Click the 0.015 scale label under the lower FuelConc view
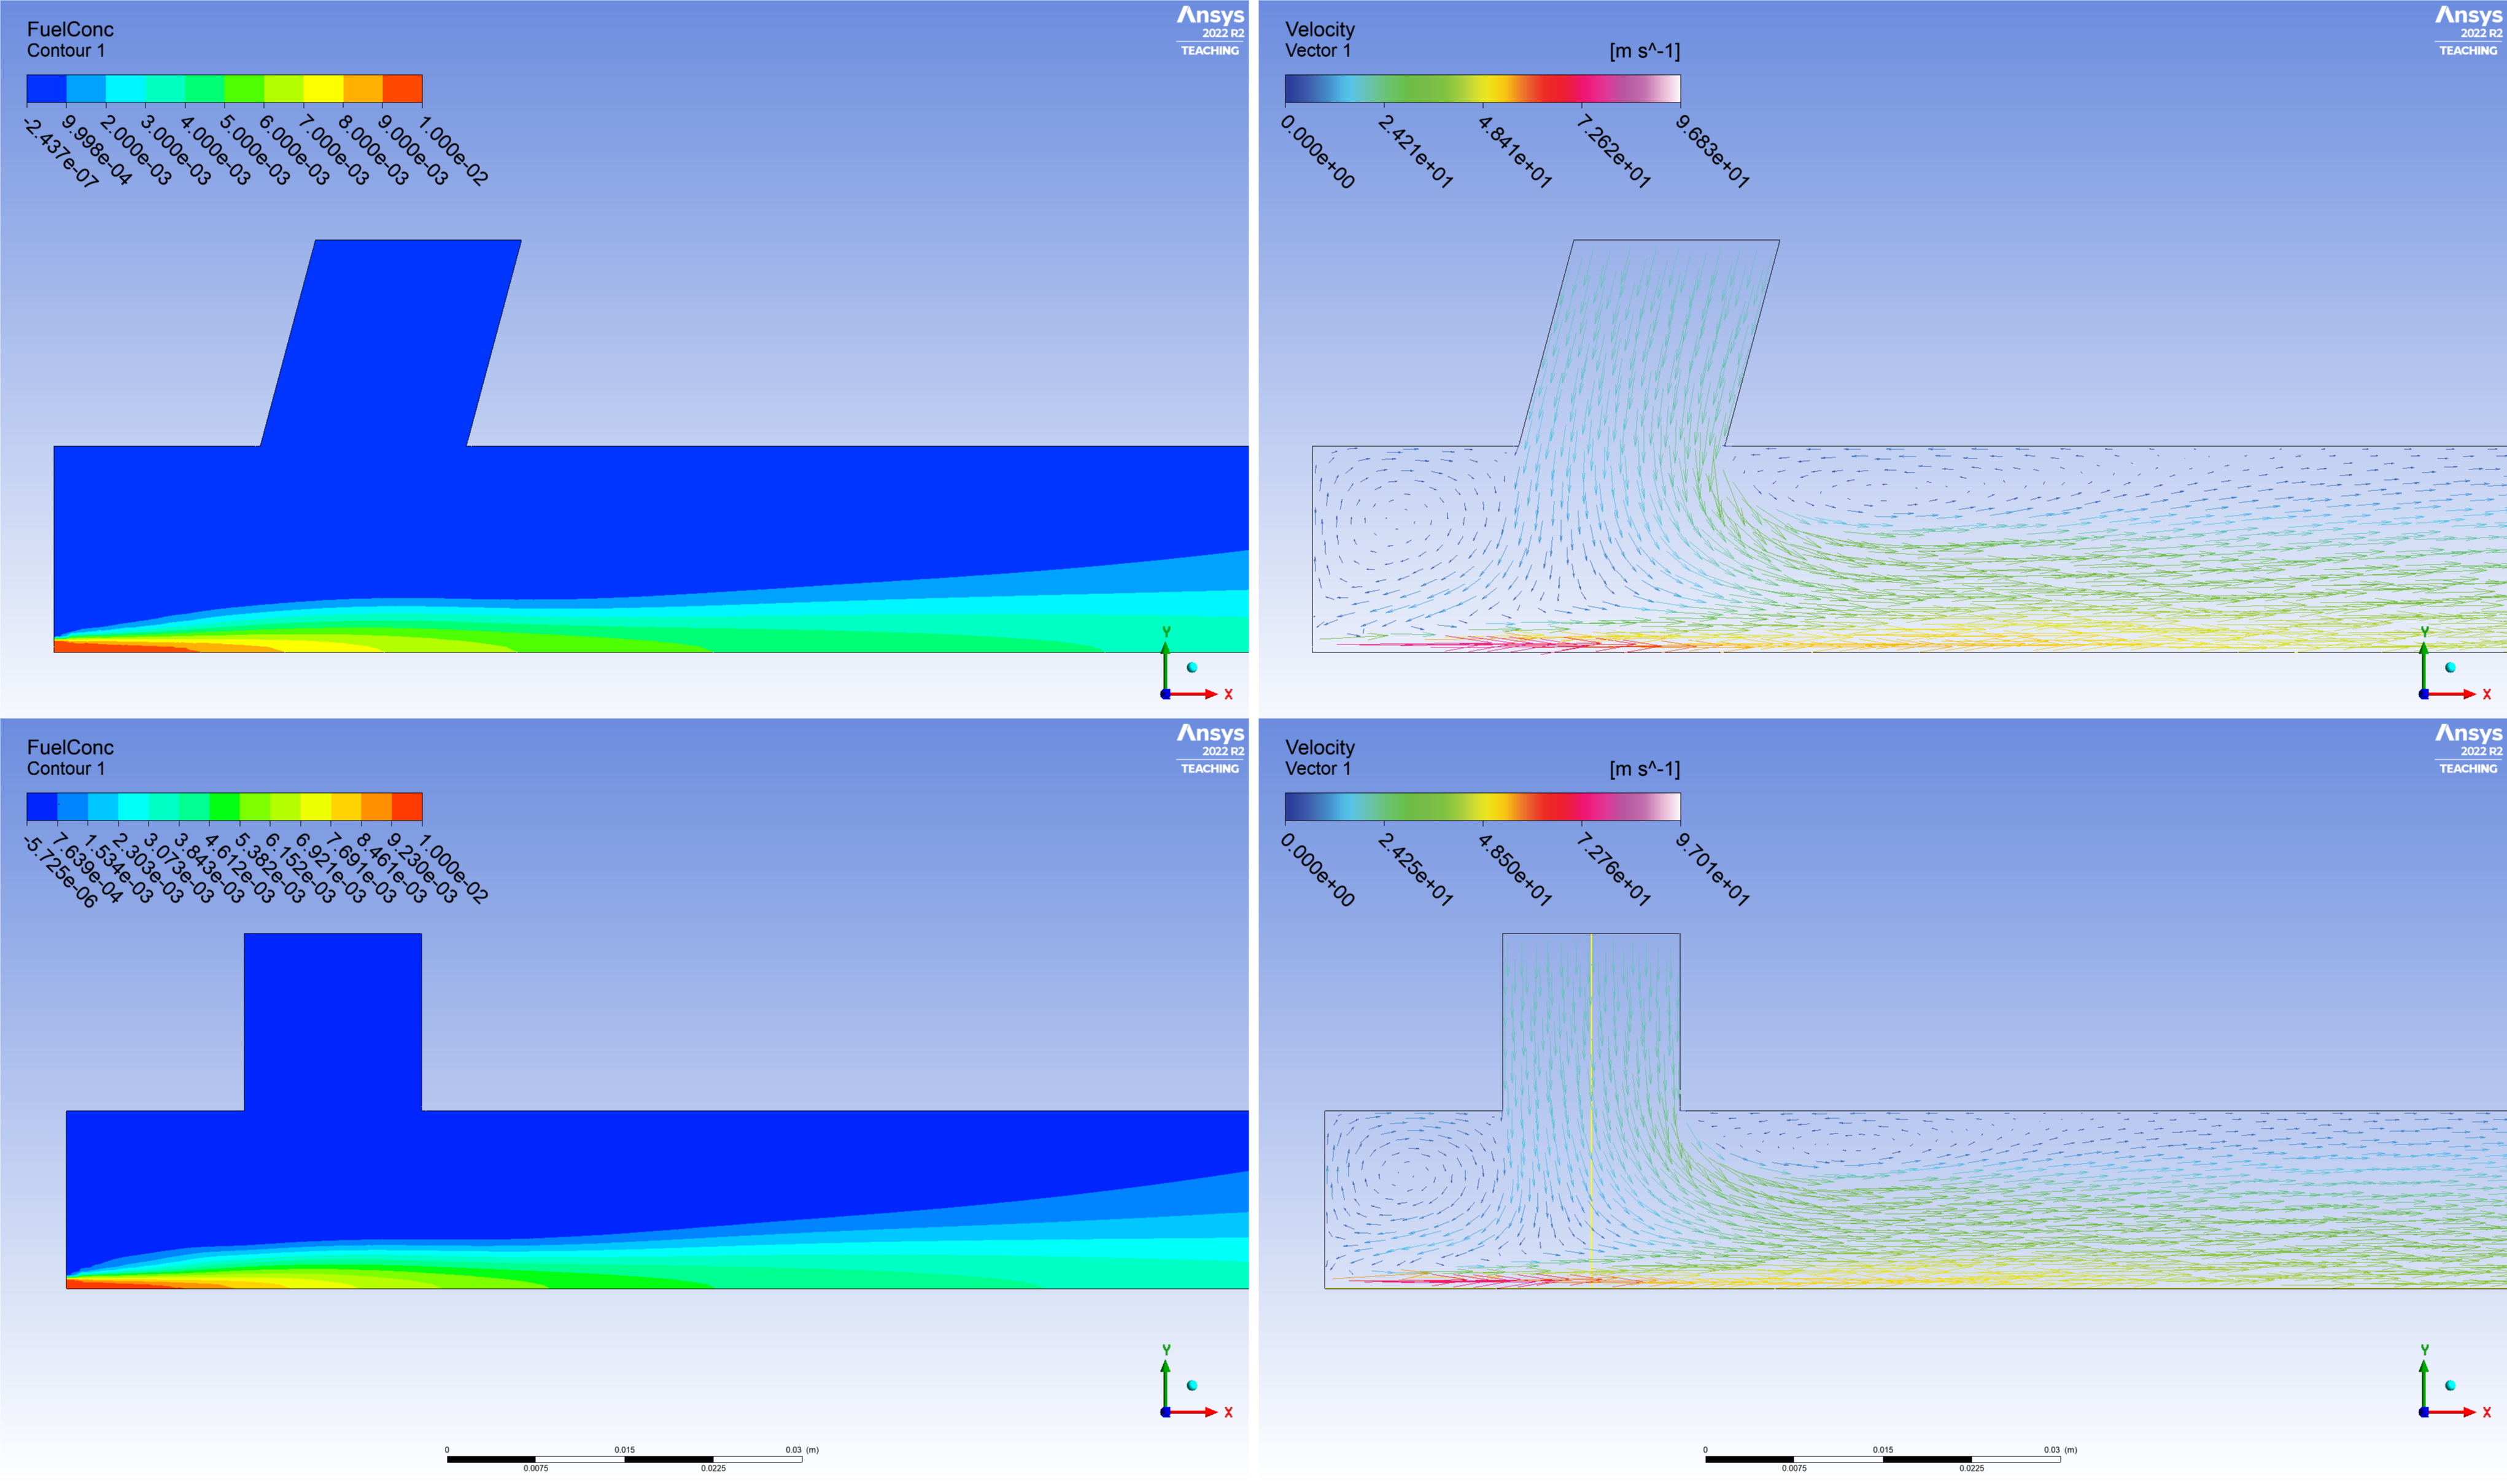This screenshot has height=1484, width=2507. tap(624, 1449)
